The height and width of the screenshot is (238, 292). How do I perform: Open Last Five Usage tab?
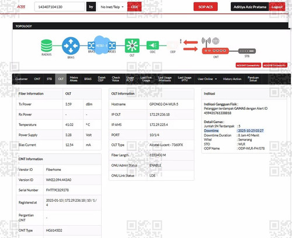pos(146,79)
